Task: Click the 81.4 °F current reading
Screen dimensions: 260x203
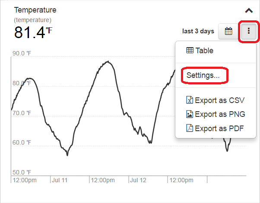Action: (x=33, y=32)
